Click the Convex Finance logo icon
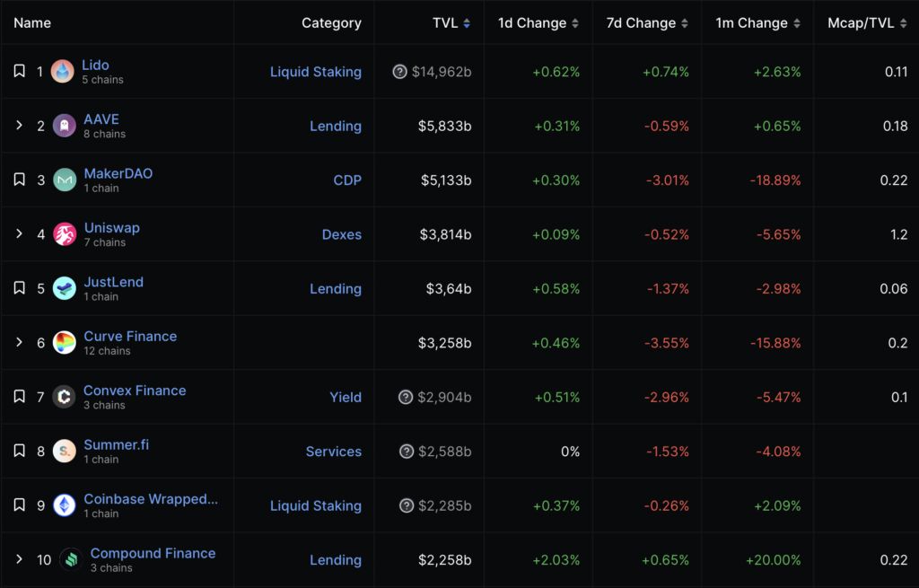 (x=64, y=398)
